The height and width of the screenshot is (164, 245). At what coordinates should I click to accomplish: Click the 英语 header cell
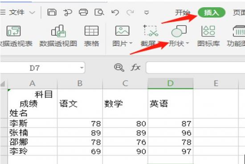[x=171, y=104]
